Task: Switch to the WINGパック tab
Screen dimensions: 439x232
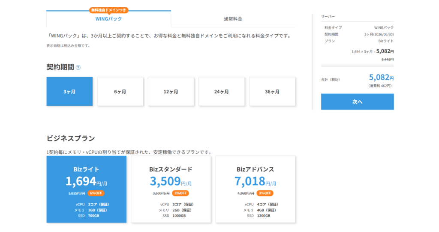Action: point(108,19)
